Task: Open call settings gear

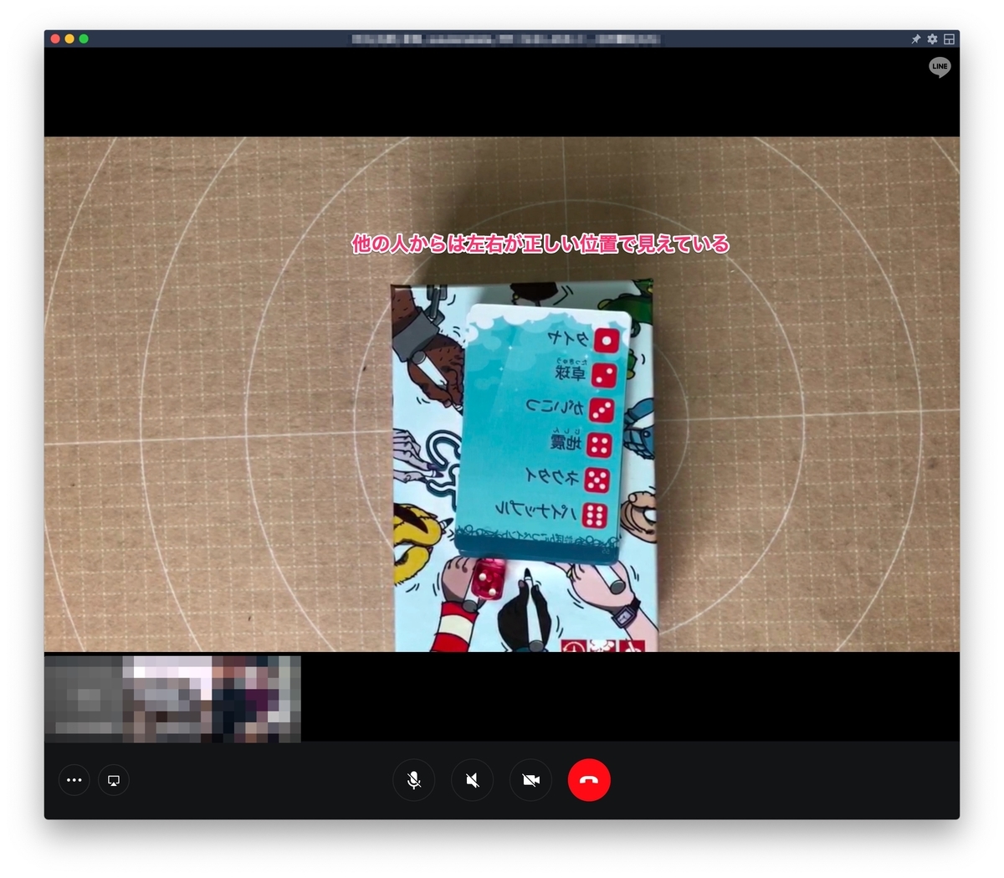Action: [932, 39]
